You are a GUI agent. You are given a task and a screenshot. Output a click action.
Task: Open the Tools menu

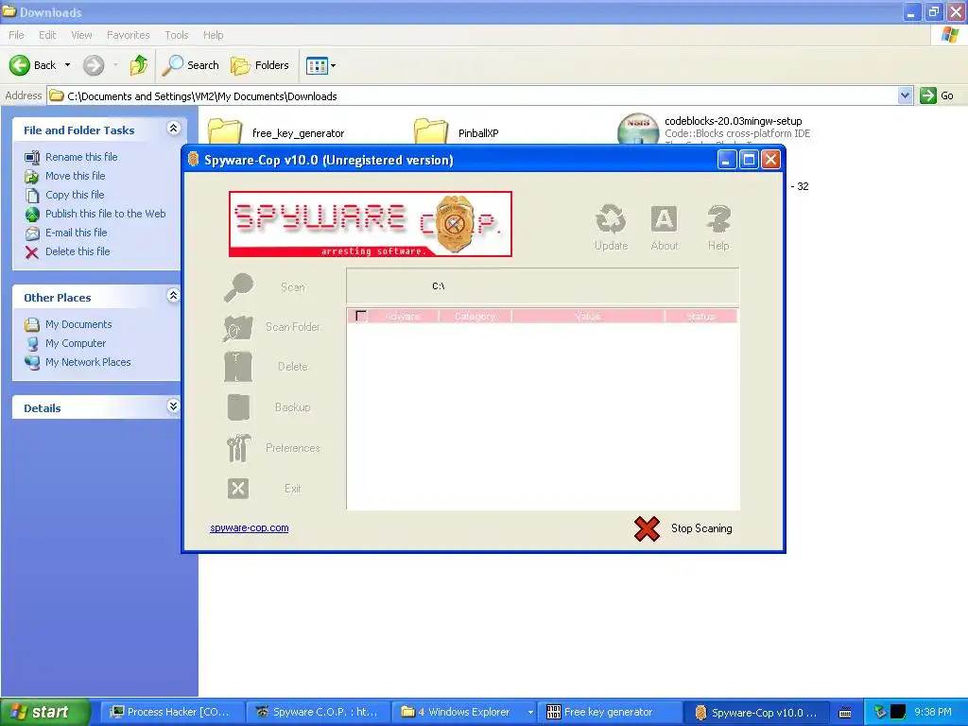(x=177, y=35)
